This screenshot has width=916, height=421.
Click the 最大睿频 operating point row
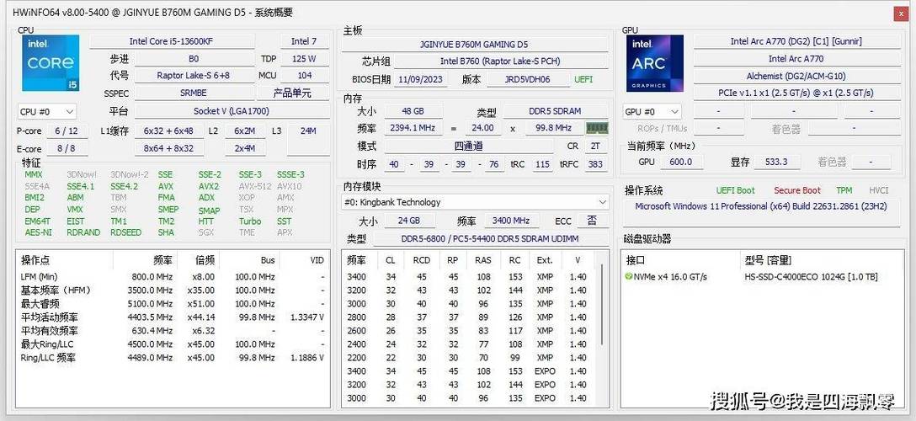point(173,304)
